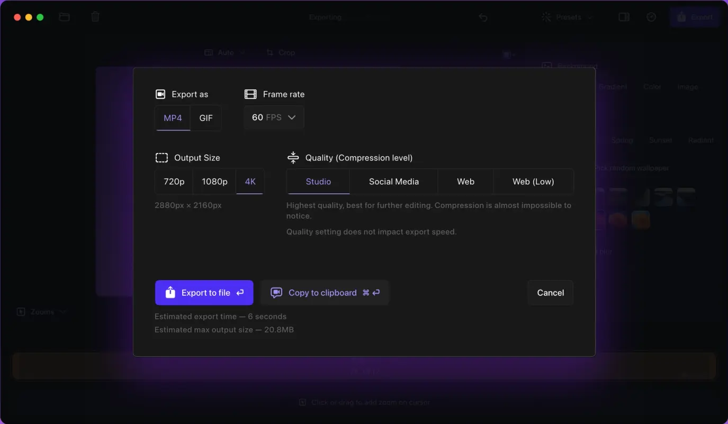Cancel the export dialog

tap(551, 293)
